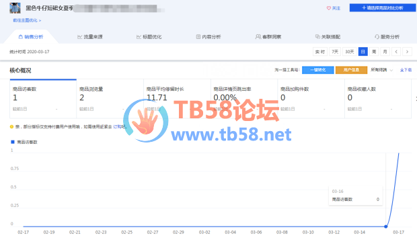Select the 月 monthly period button
Screen dimensions: 417x242
[x=385, y=52]
